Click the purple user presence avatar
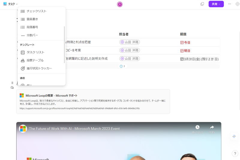 pos(120,4)
